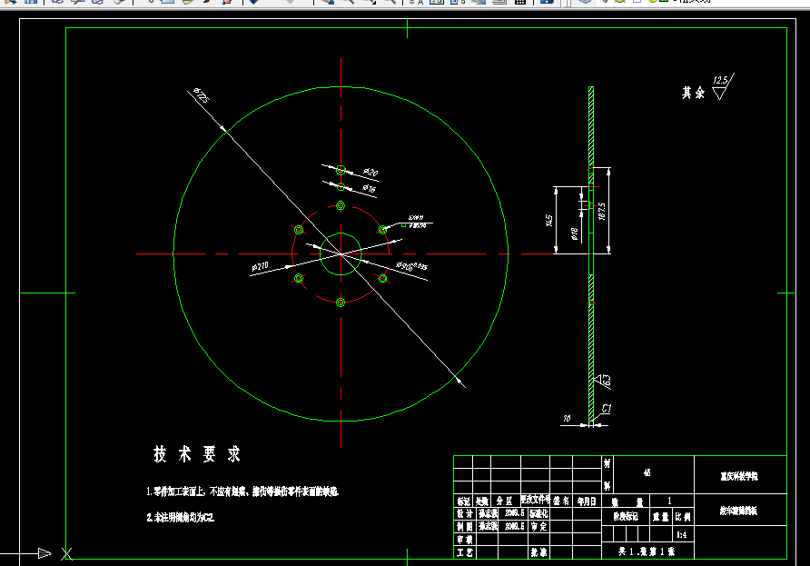Select the lower-left bolt hole

pyautogui.click(x=299, y=279)
